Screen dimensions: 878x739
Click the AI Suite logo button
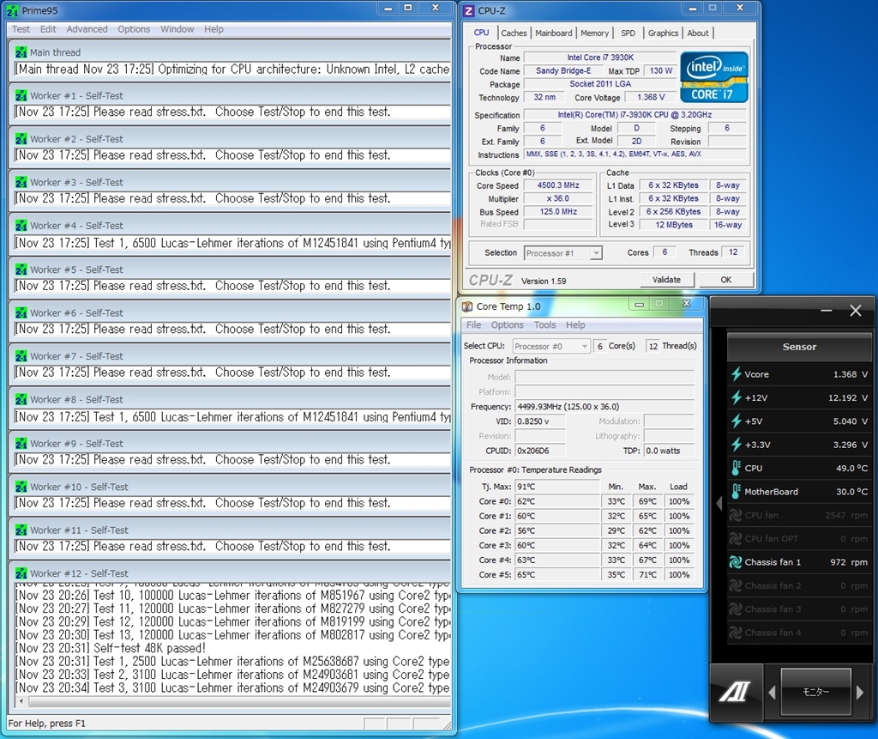point(735,692)
